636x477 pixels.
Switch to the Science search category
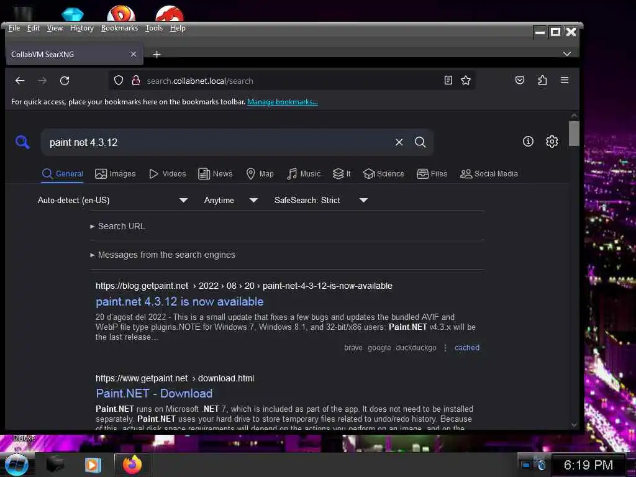tap(383, 174)
